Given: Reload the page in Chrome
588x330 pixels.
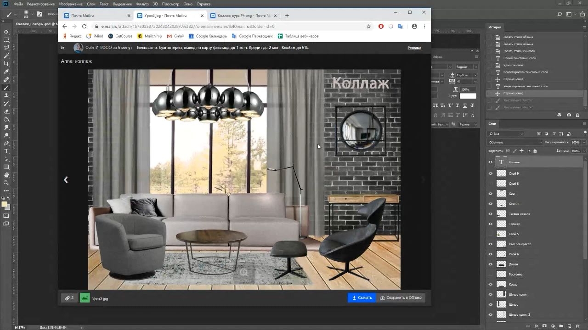Looking at the screenshot, I should click(84, 27).
